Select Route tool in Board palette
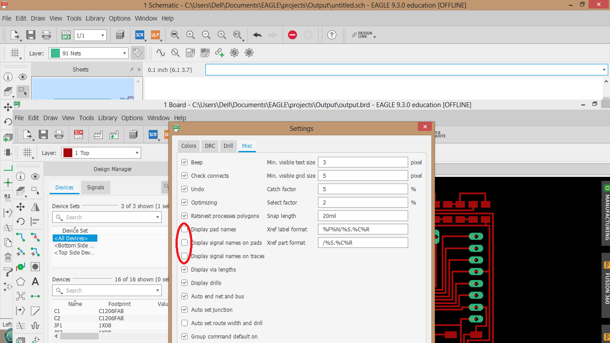The height and width of the screenshot is (343, 610). click(21, 237)
